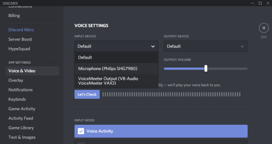Open Discord Nitro settings page
This screenshot has height=144, width=272.
coord(21,30)
